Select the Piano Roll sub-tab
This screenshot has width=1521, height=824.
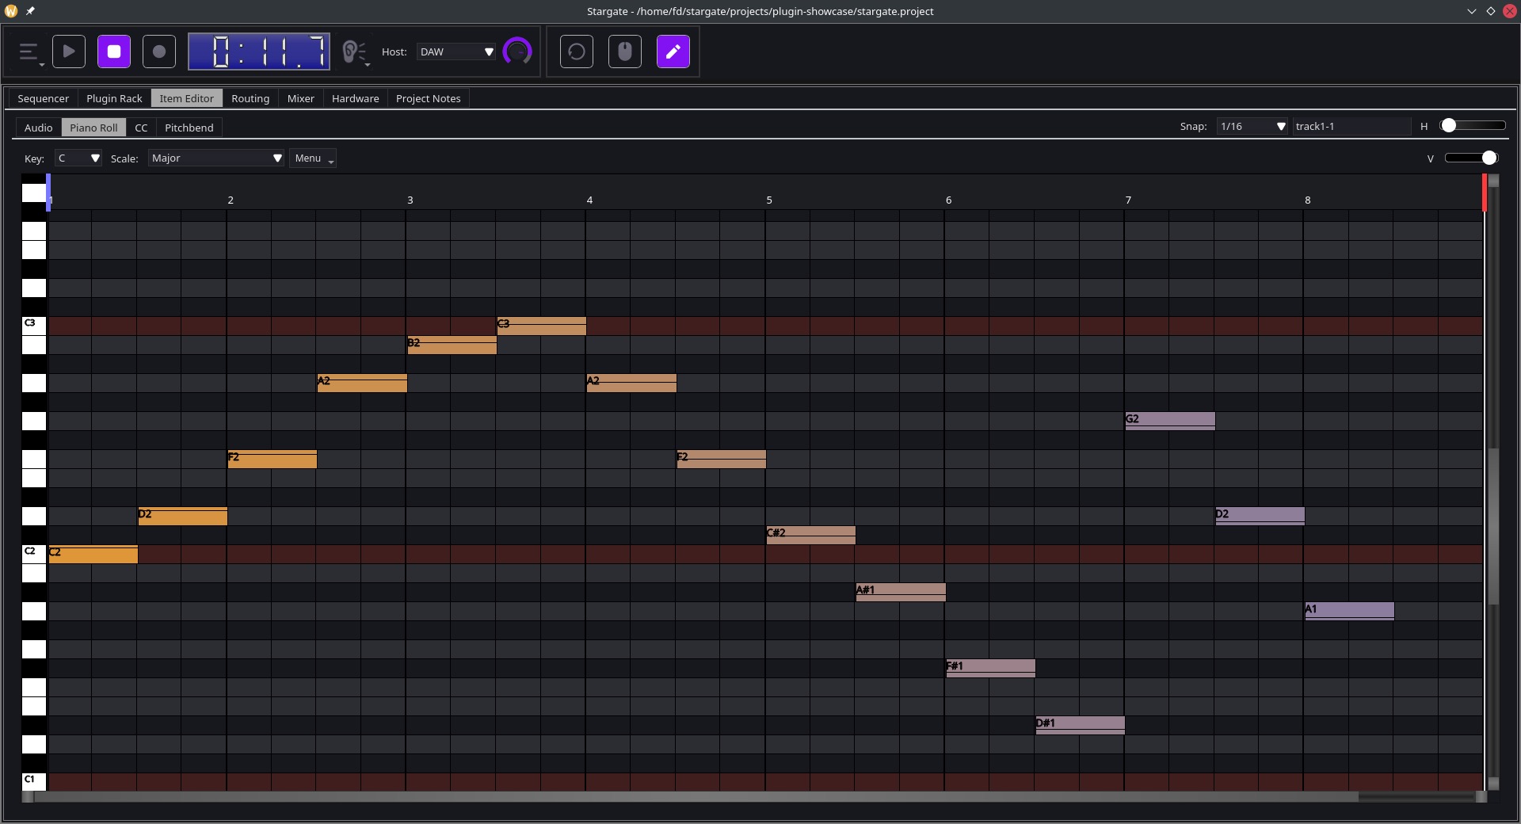93,128
